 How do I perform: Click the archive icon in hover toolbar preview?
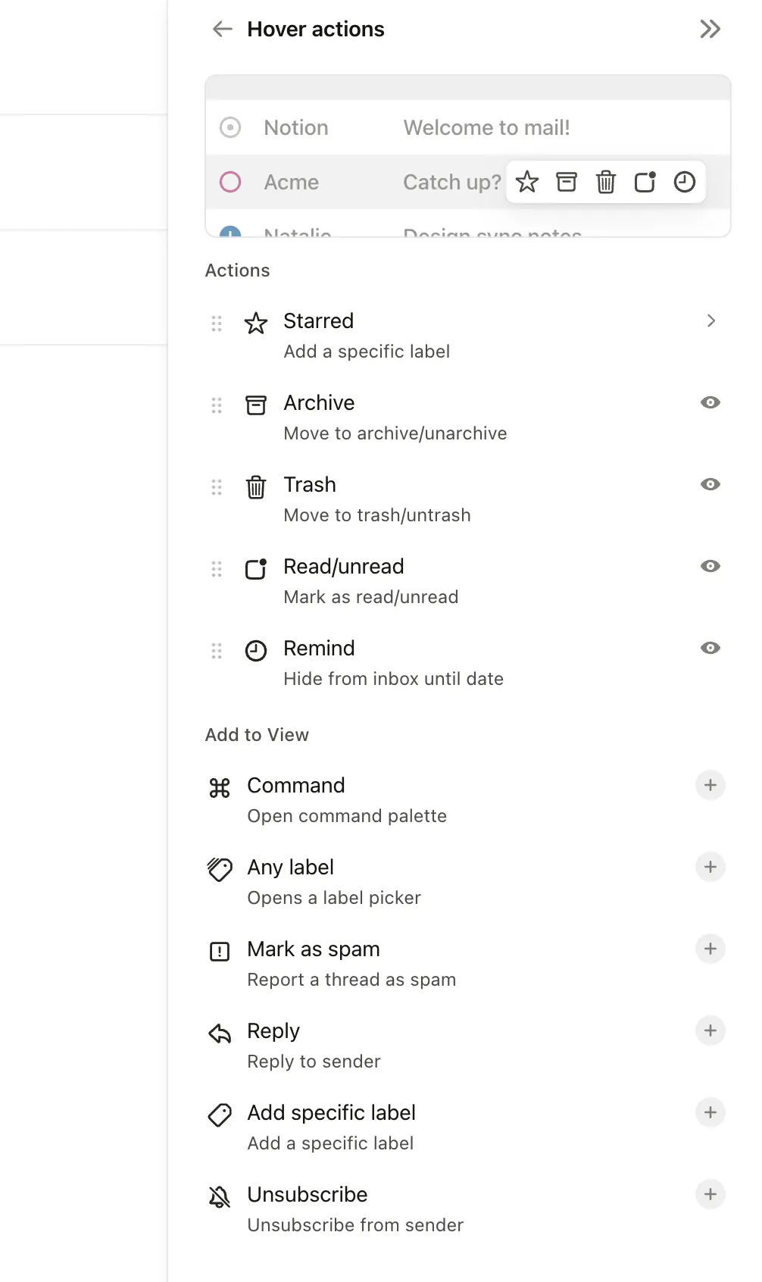click(x=567, y=182)
